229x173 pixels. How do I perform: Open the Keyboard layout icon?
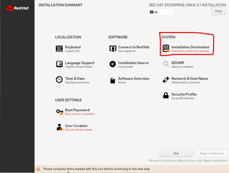point(59,49)
